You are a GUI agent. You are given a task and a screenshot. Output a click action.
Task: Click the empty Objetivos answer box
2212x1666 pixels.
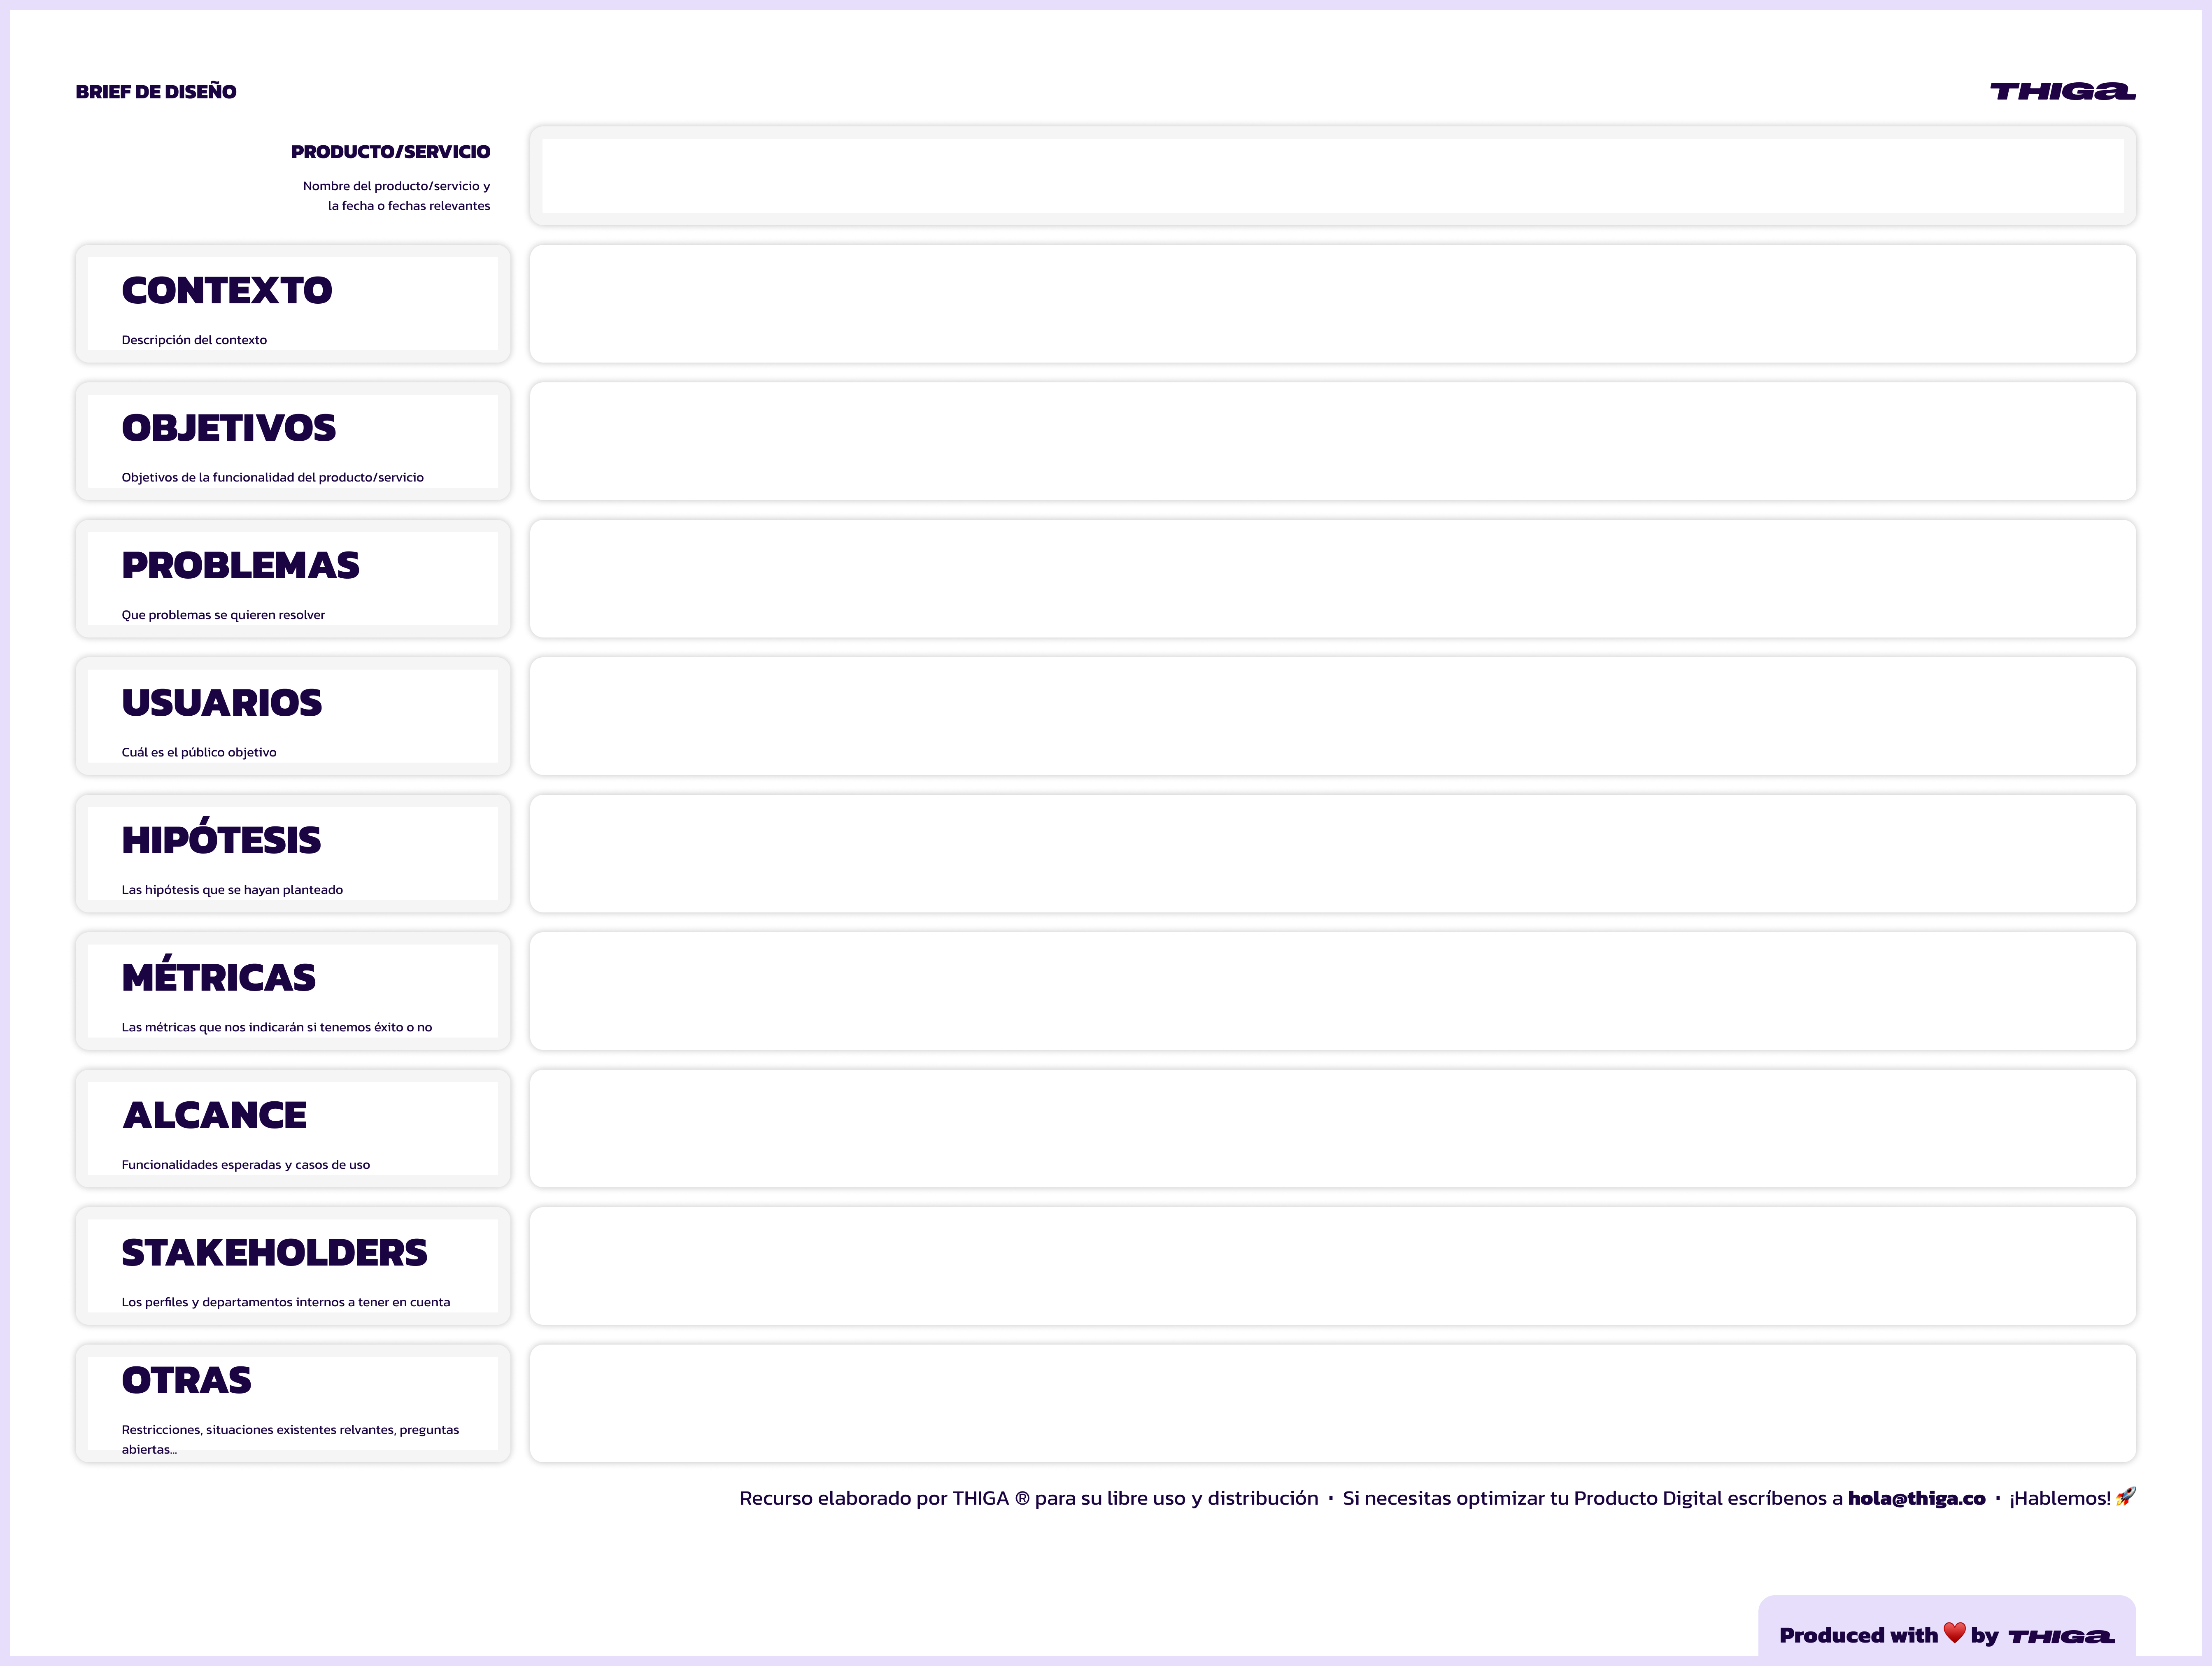click(x=1332, y=441)
